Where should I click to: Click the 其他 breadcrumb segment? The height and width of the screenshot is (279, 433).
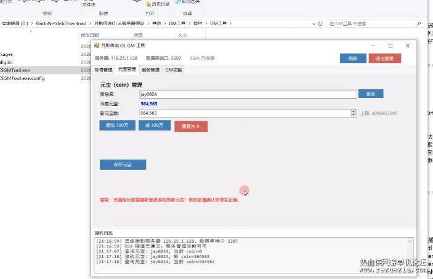pos(156,23)
